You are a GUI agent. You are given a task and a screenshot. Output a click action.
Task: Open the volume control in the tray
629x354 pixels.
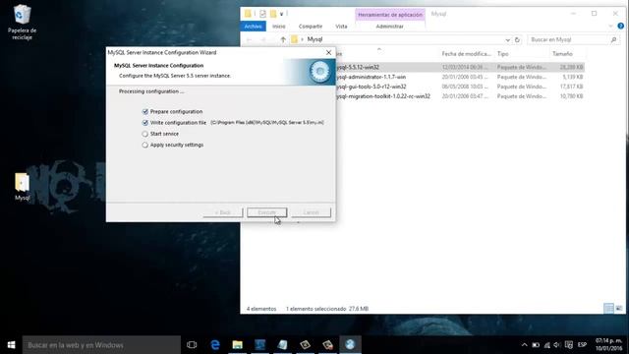tap(557, 345)
